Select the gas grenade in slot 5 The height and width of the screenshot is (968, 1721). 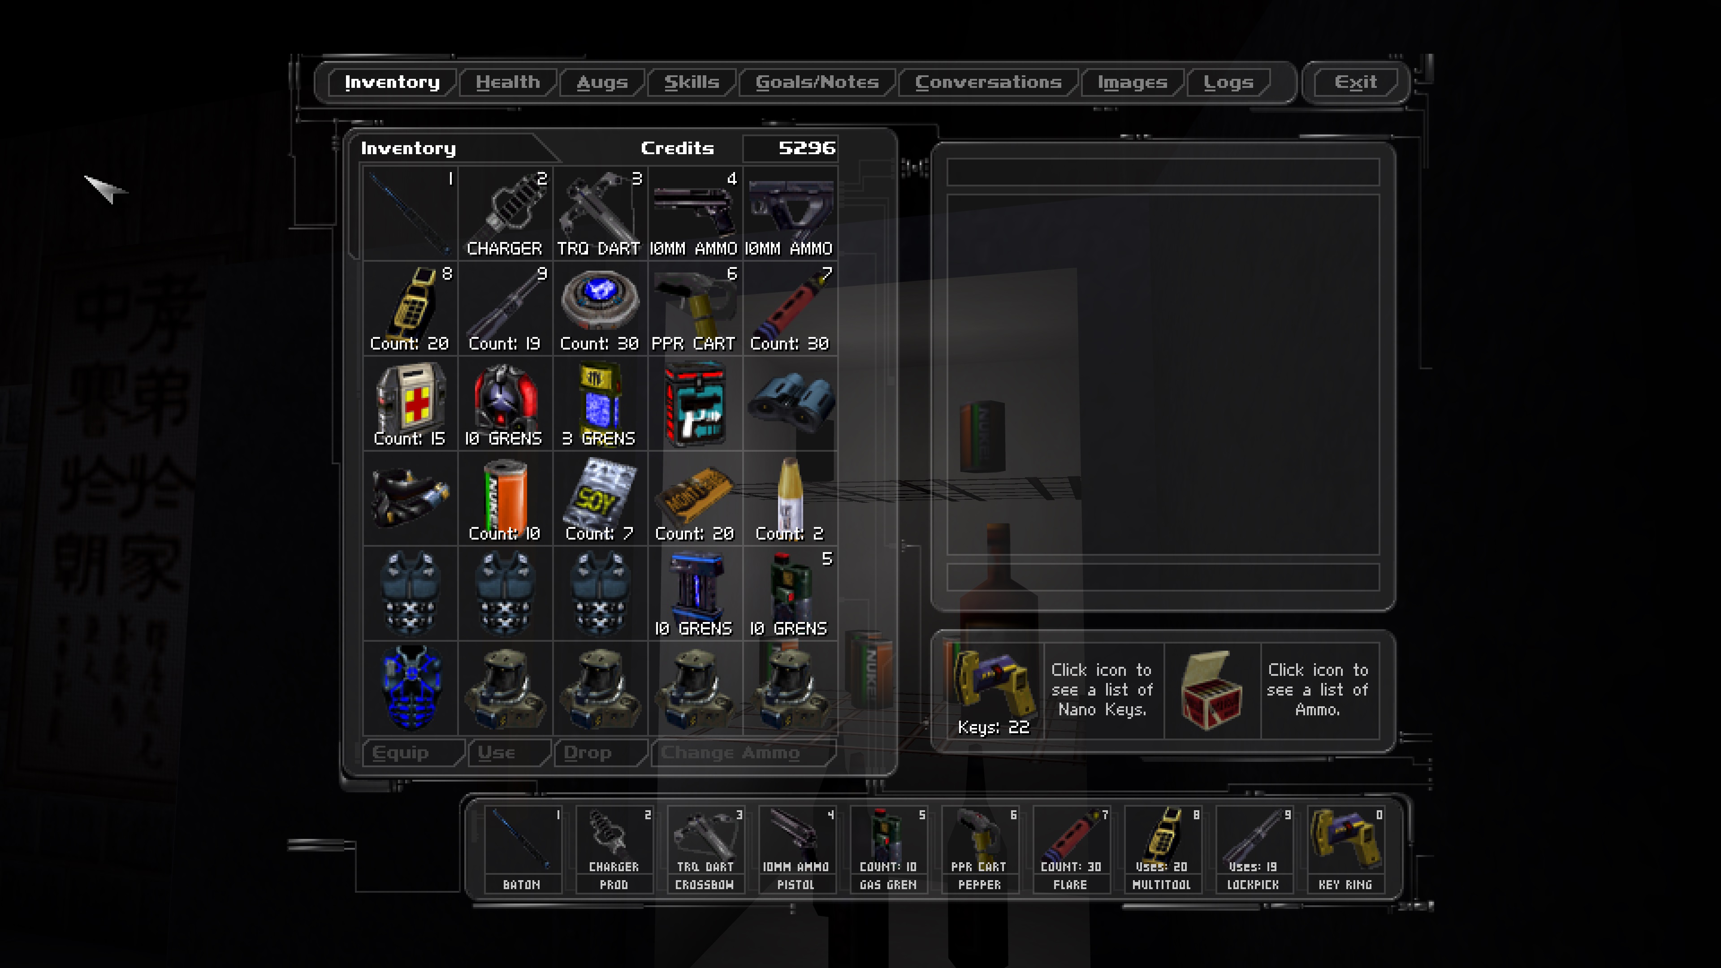[790, 593]
